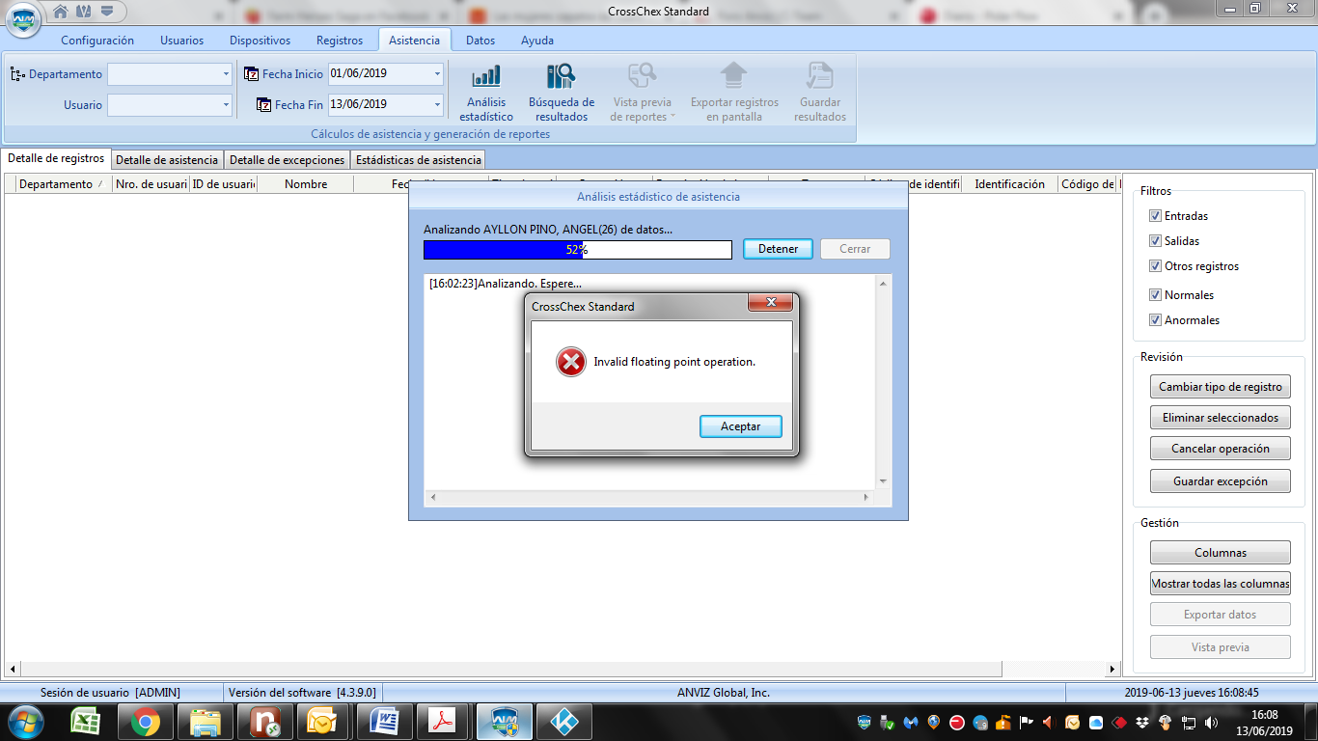Open the Windows Start menu
The height and width of the screenshot is (741, 1318).
[25, 722]
